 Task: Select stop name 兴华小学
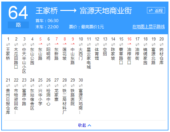[x=40, y=97]
